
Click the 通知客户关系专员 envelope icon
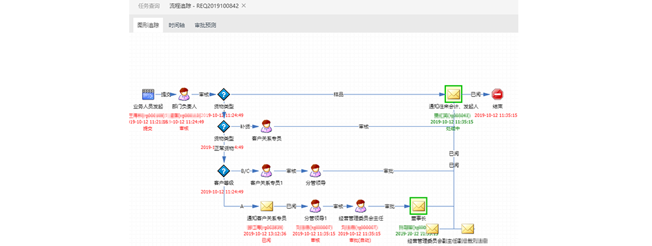point(267,206)
